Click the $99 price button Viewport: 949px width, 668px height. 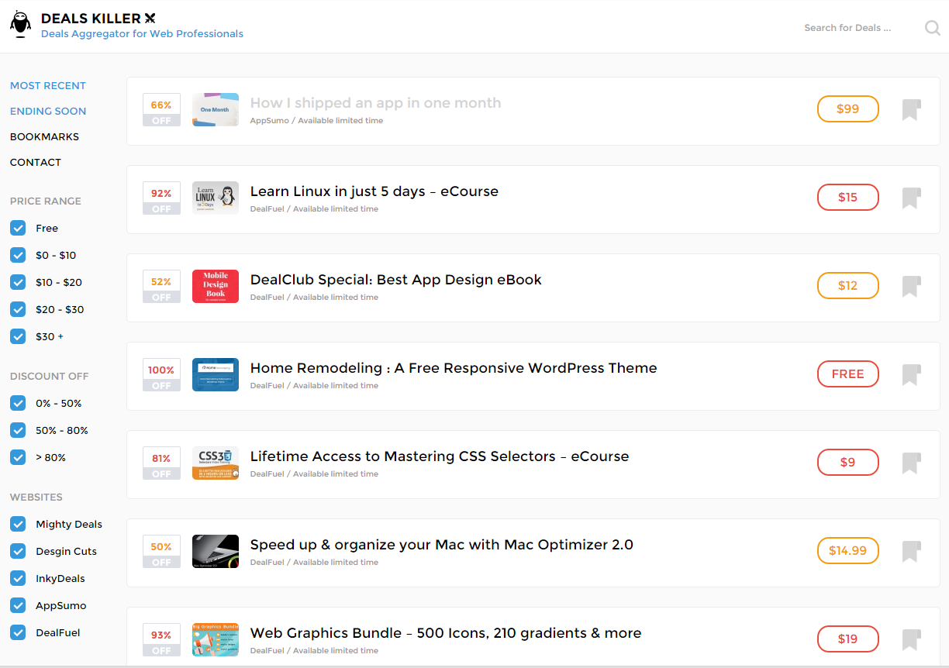(848, 109)
